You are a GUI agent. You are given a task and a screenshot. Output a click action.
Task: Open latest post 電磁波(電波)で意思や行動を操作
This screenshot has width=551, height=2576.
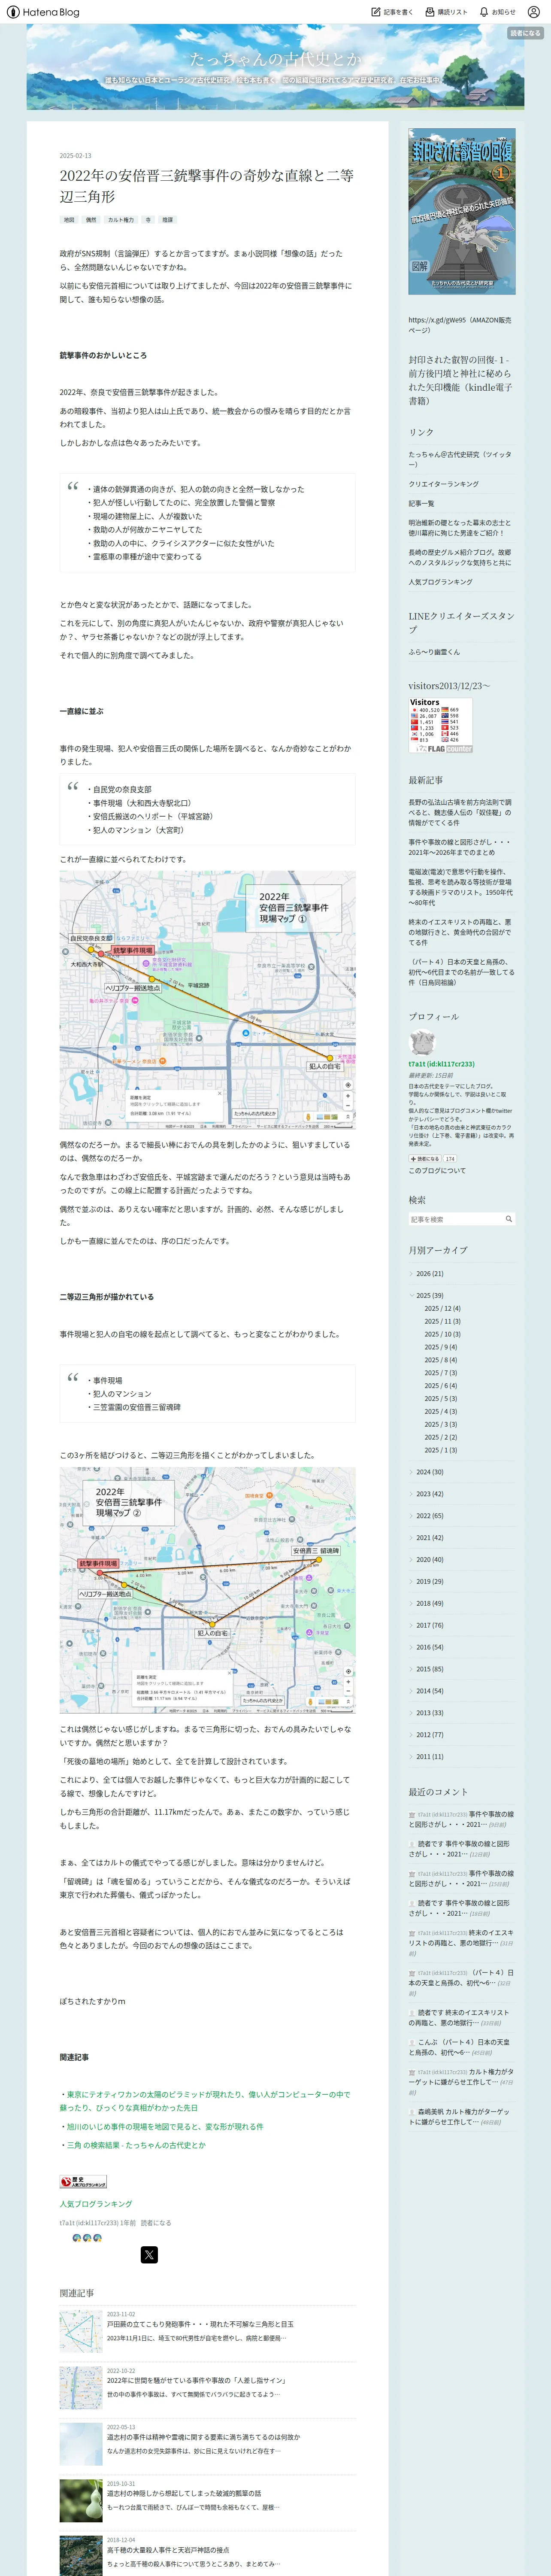460,887
